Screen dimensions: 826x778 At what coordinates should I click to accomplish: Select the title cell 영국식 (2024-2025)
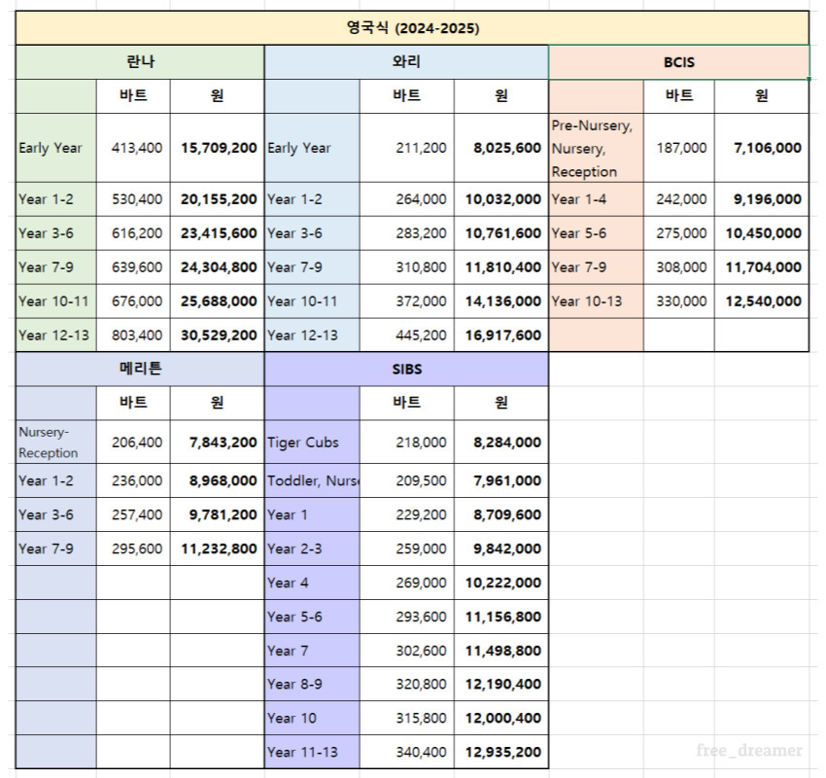pyautogui.click(x=412, y=28)
